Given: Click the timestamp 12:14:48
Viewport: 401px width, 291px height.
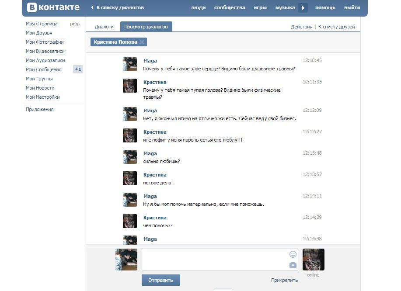Looking at the screenshot, I should click(x=312, y=239).
